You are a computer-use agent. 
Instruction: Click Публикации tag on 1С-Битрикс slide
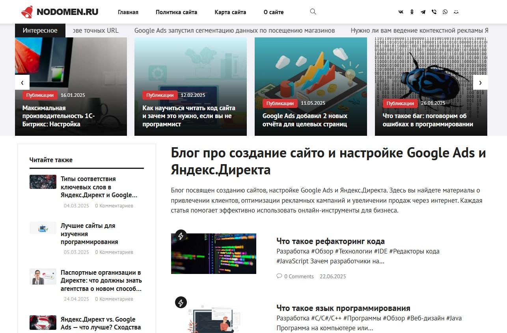(x=39, y=95)
